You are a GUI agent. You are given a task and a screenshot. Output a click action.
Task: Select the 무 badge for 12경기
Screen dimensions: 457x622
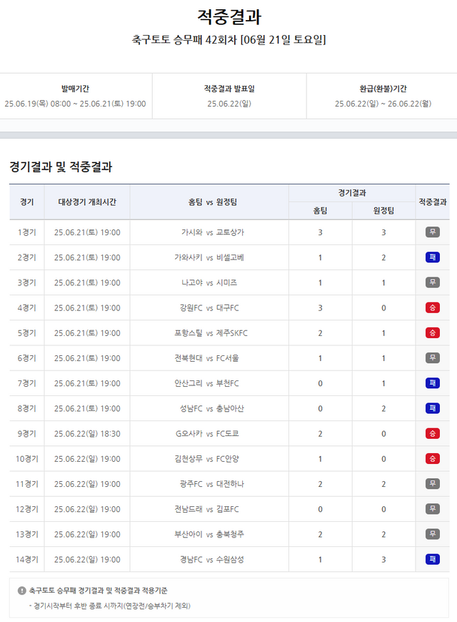coord(432,509)
